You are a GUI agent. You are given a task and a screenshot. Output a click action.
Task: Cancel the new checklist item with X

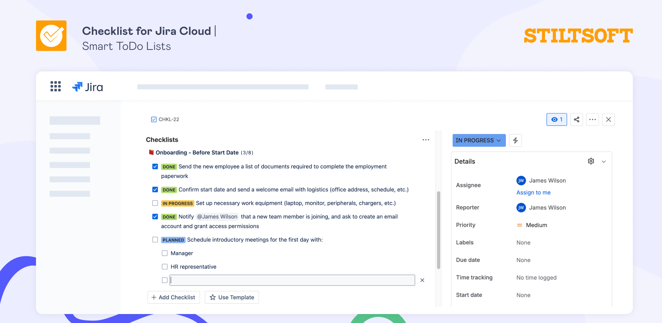point(422,280)
